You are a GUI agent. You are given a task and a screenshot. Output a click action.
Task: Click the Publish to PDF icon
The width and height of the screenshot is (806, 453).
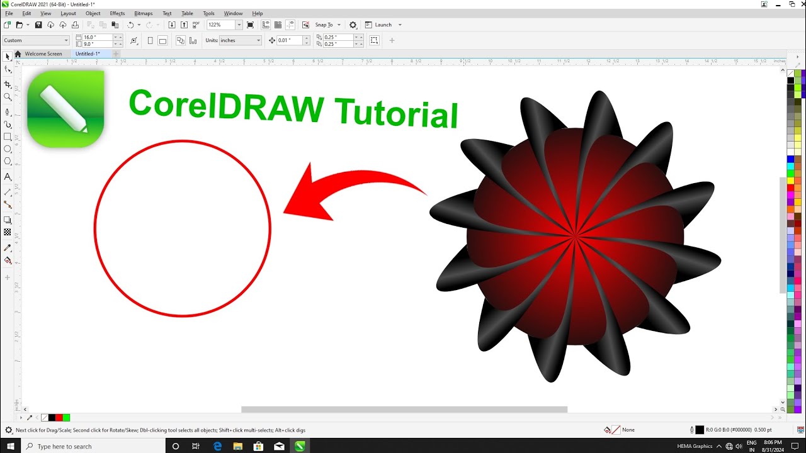196,25
